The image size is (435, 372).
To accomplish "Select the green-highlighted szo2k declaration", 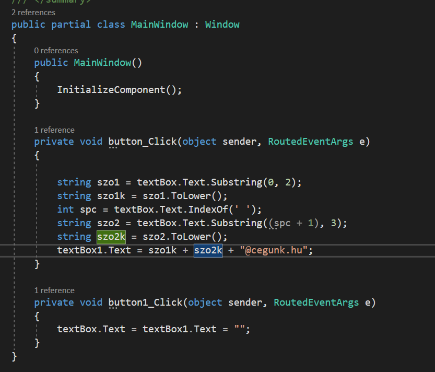I will click(111, 237).
